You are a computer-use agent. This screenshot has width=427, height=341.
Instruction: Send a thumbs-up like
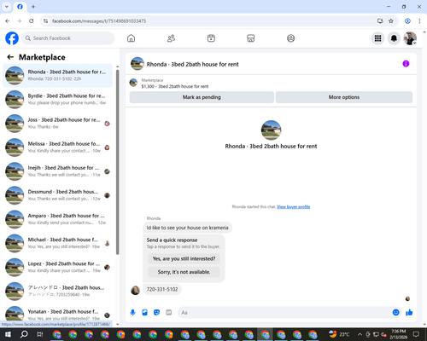click(x=409, y=313)
